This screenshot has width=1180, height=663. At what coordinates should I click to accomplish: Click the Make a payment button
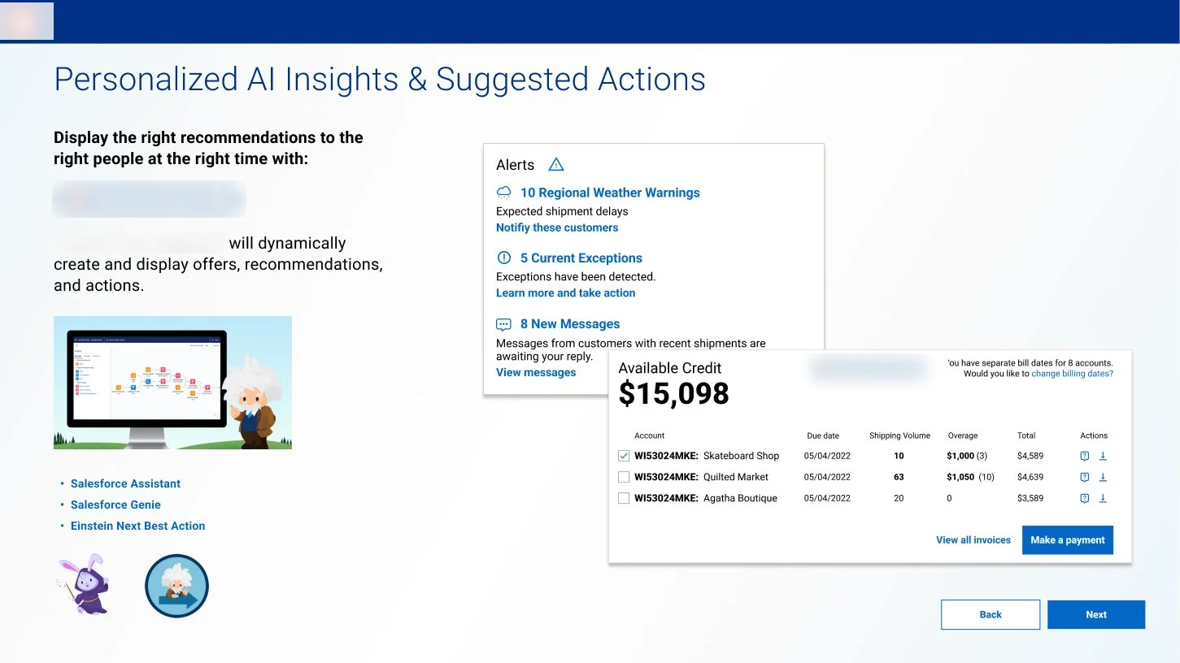click(1067, 539)
